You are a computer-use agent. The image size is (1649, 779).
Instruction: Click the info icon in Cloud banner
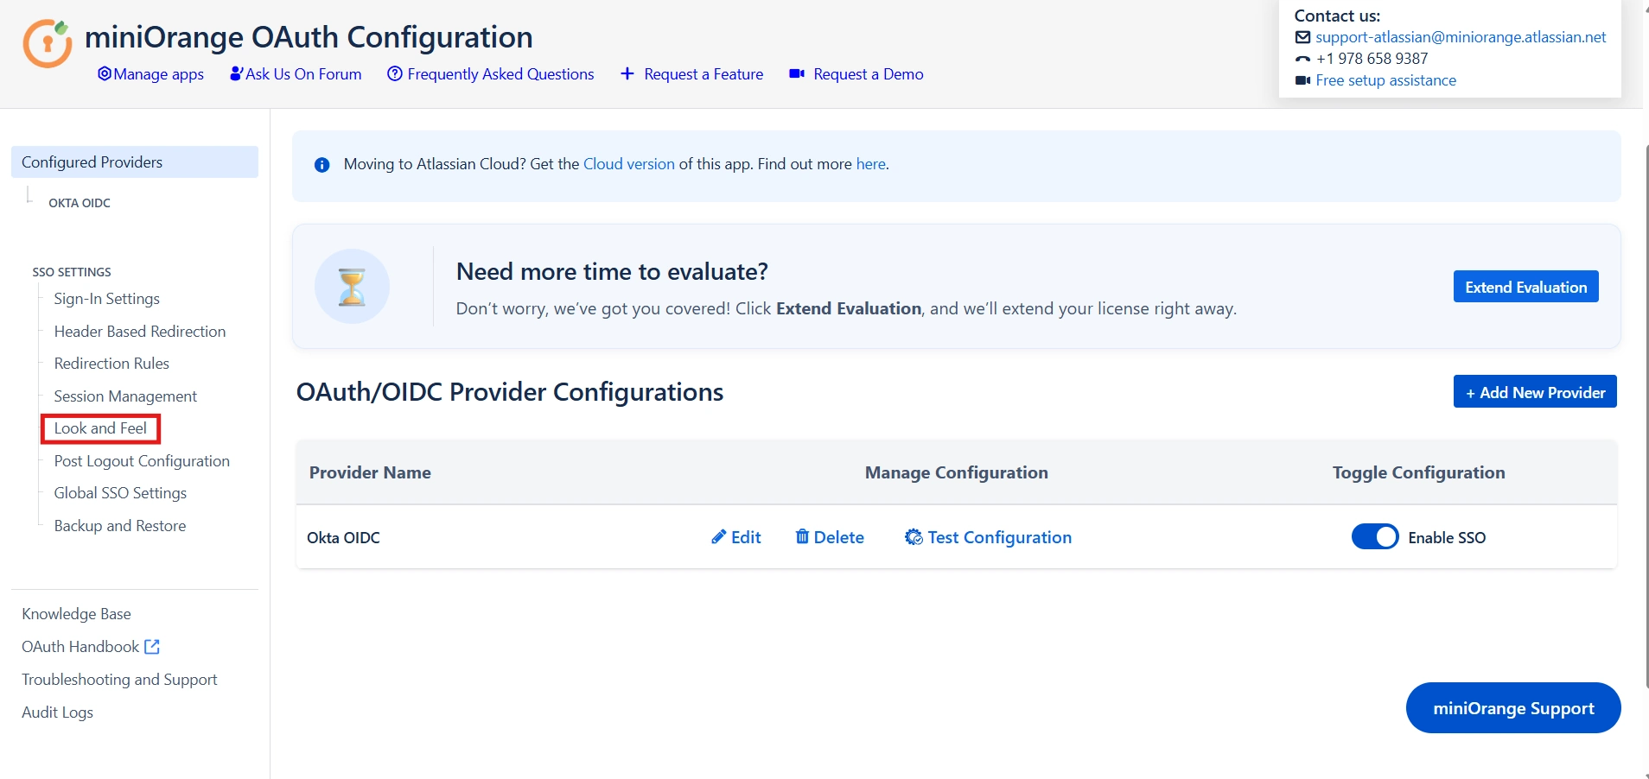[x=322, y=165]
